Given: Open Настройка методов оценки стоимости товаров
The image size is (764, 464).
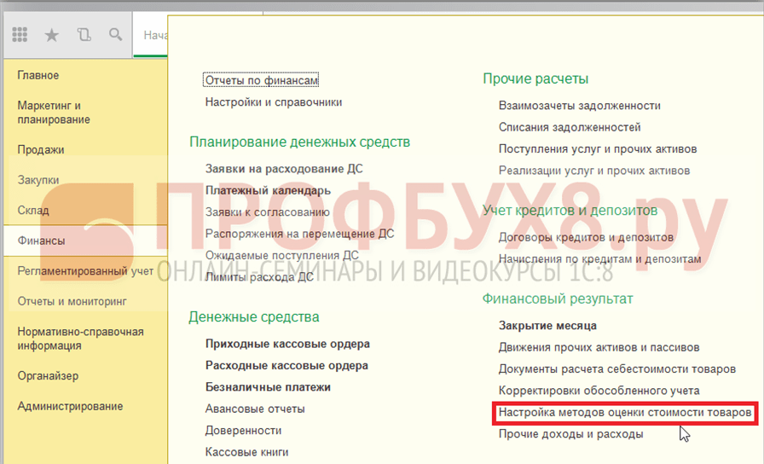Looking at the screenshot, I should coord(625,413).
